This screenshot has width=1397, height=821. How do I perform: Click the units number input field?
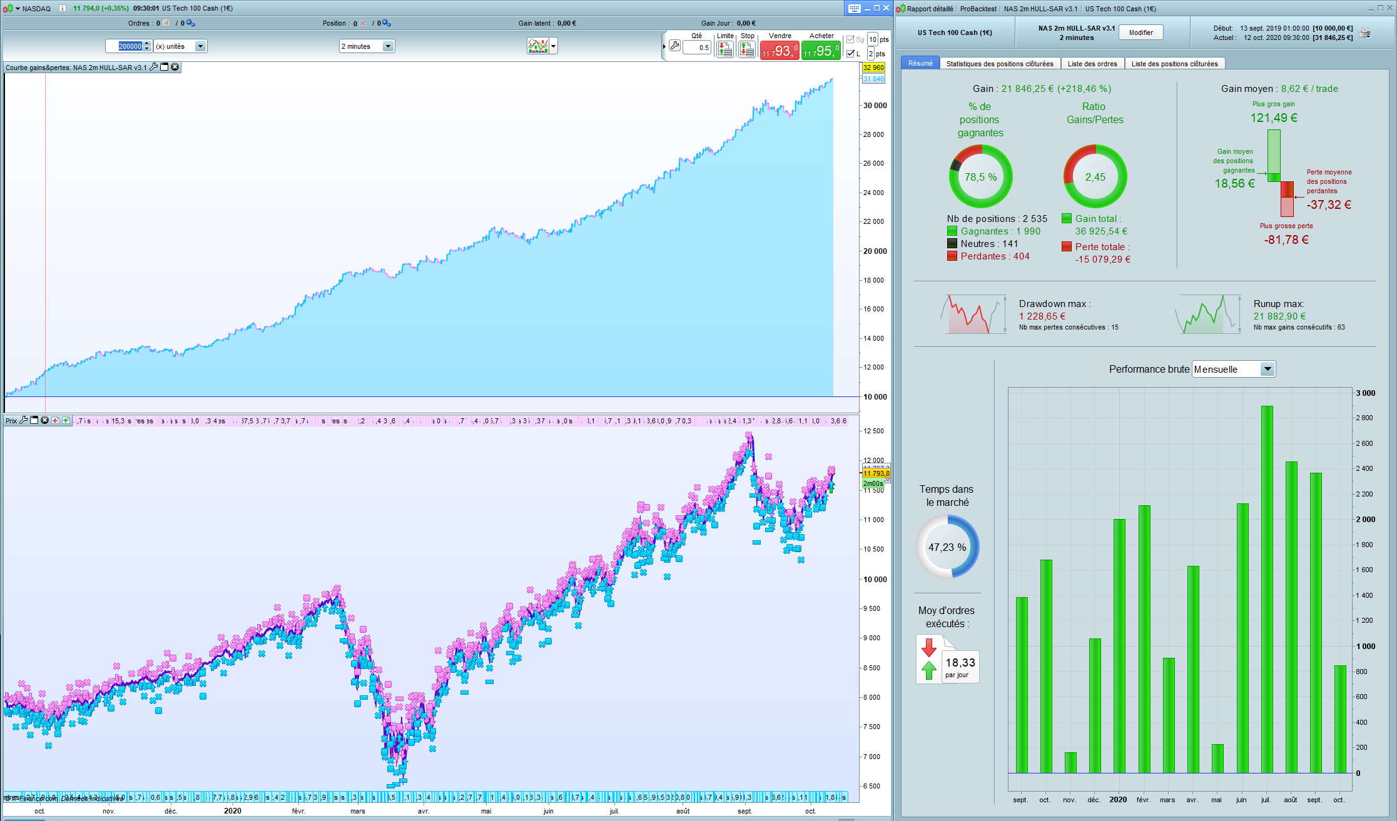(x=129, y=46)
